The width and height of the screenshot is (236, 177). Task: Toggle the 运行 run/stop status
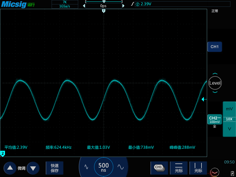(x=31, y=5)
